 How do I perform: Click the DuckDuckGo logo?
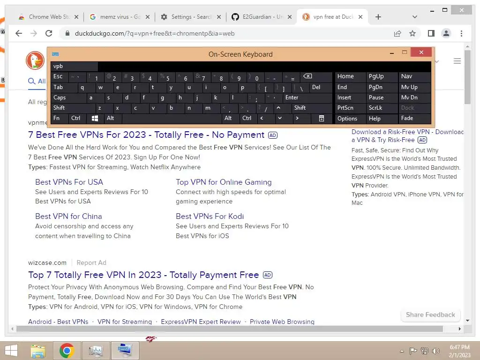(35, 60)
